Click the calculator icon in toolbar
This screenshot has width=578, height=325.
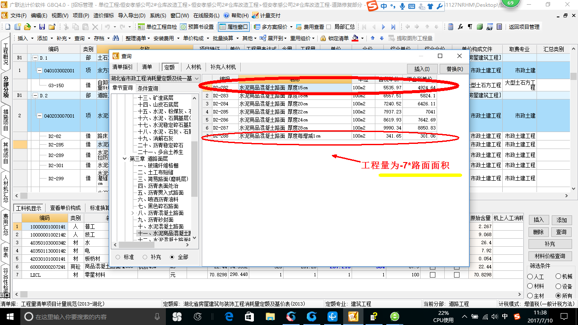[x=451, y=27]
